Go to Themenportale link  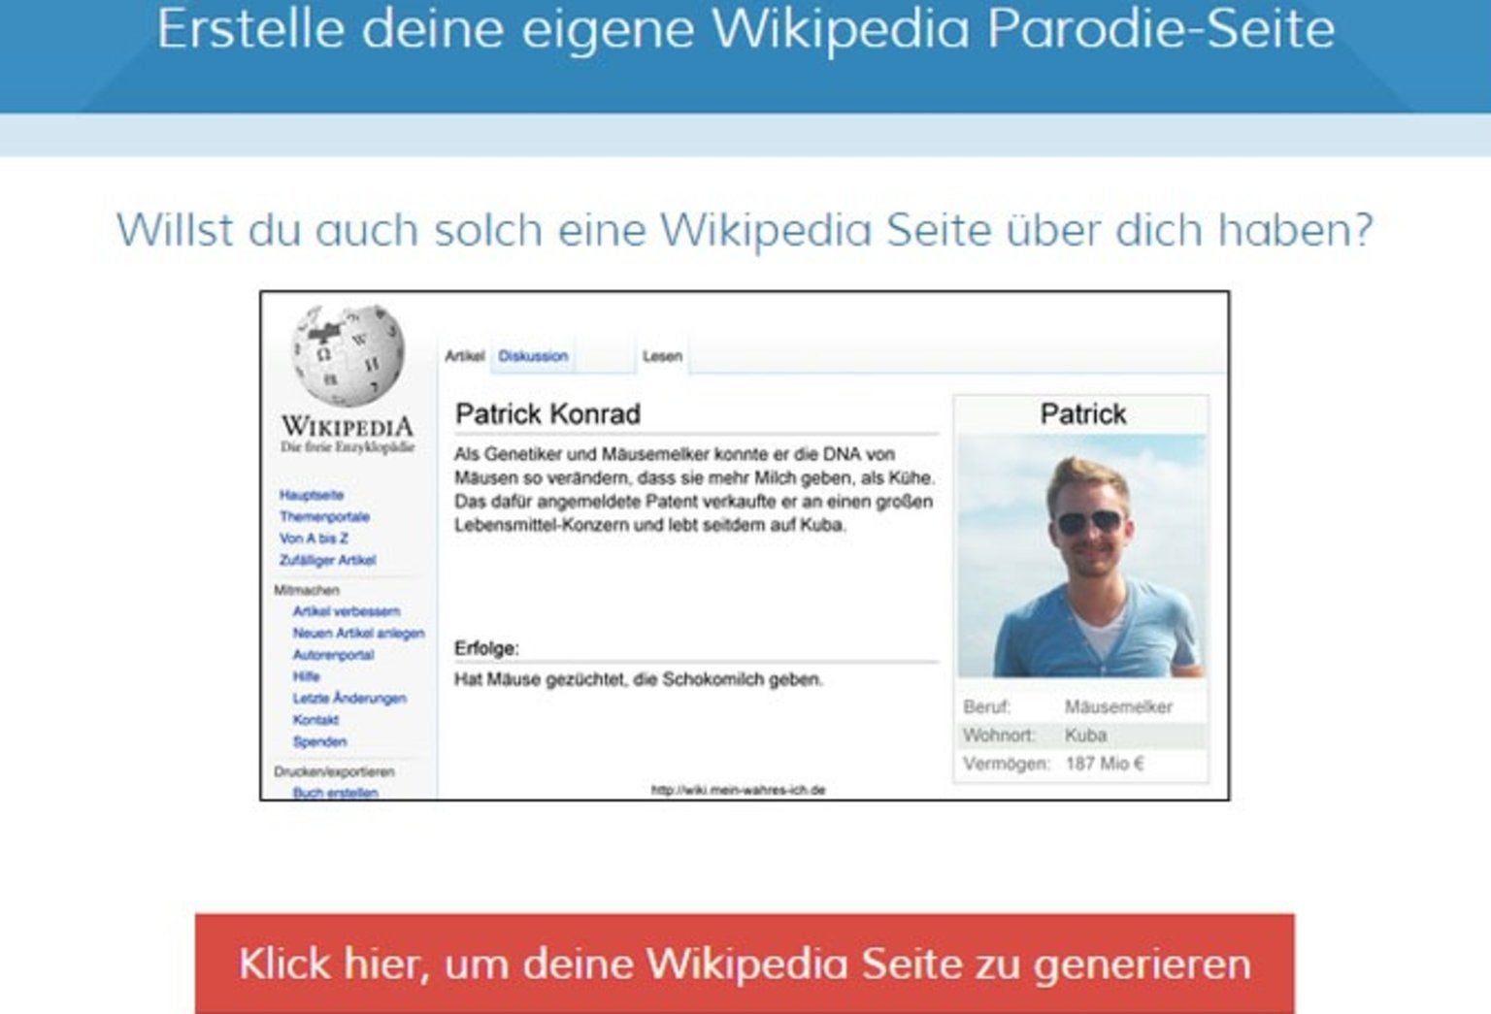coord(324,516)
